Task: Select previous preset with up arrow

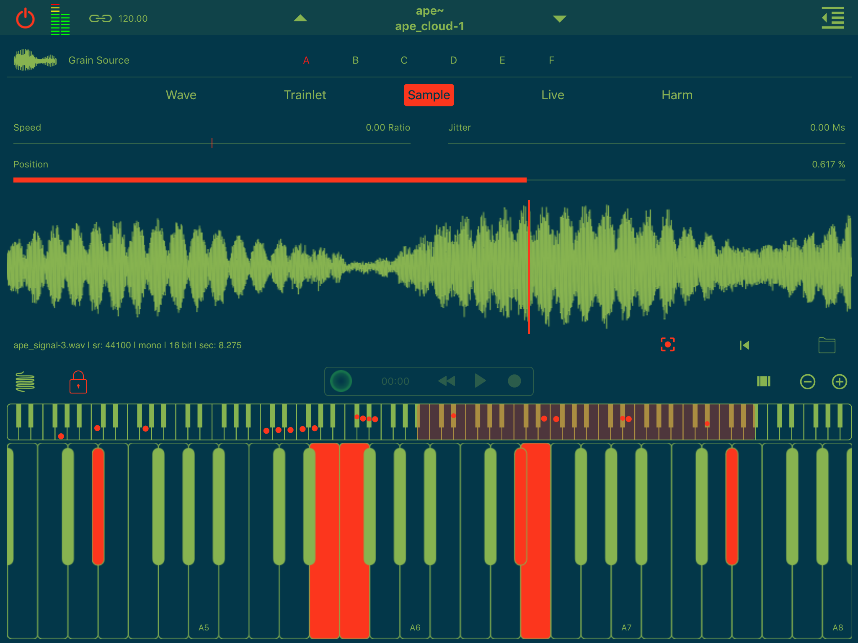Action: 300,18
